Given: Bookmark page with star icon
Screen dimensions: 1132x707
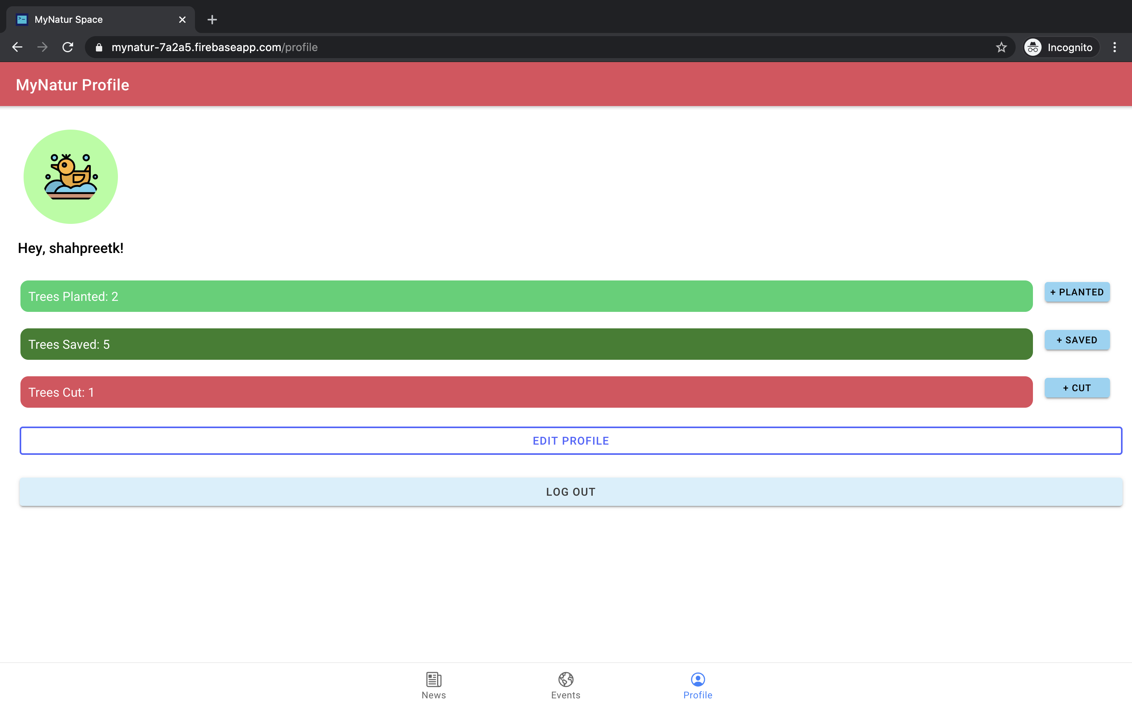Looking at the screenshot, I should pos(1001,47).
